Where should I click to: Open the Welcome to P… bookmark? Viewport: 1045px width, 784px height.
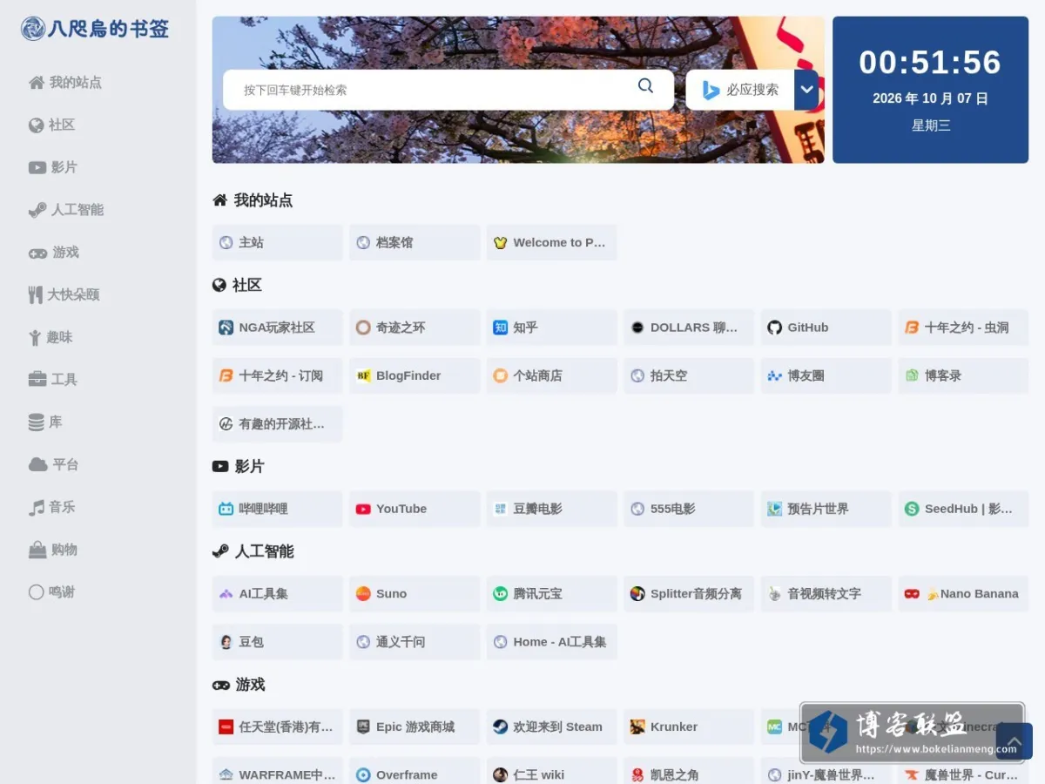tap(552, 242)
